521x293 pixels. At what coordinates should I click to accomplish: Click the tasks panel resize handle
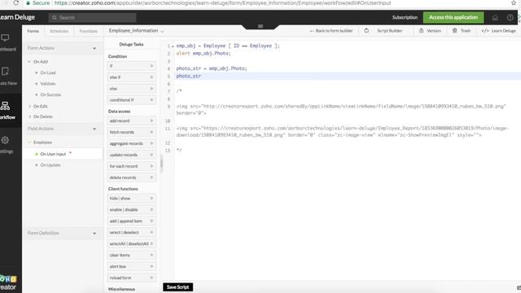coord(161,164)
